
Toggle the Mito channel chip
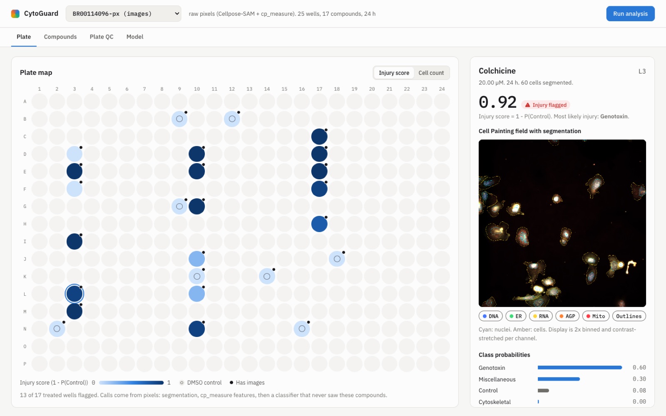point(596,316)
